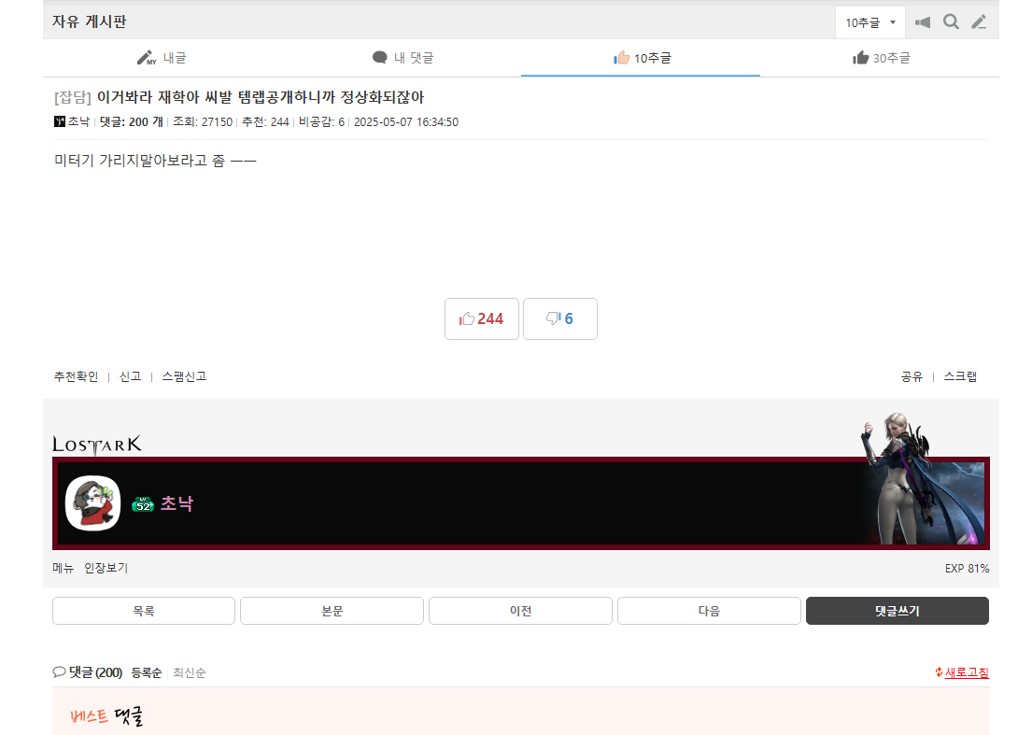Upvote the post with 244 button
The image size is (1032, 735).
482,319
